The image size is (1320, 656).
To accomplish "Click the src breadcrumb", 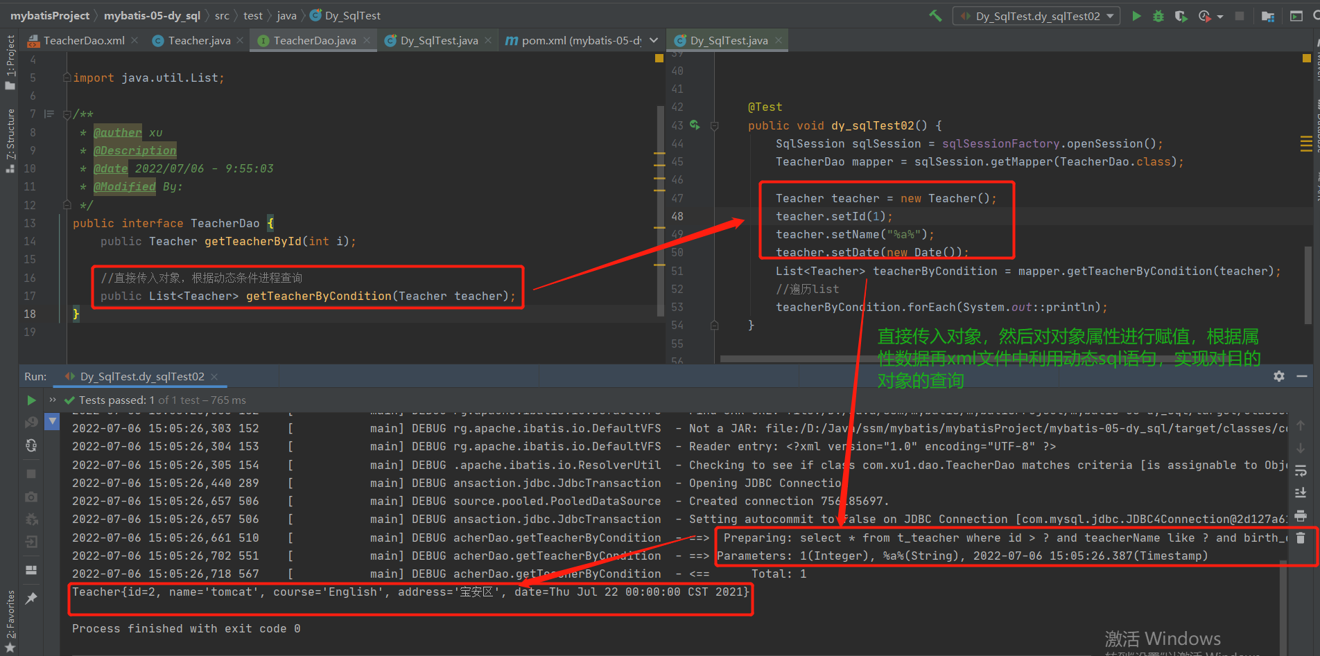I will click(x=222, y=15).
